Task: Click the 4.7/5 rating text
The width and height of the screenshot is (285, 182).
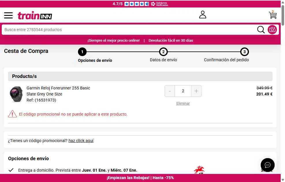Action: tap(118, 4)
